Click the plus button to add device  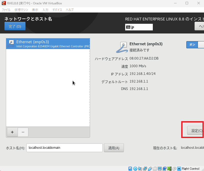(12, 132)
